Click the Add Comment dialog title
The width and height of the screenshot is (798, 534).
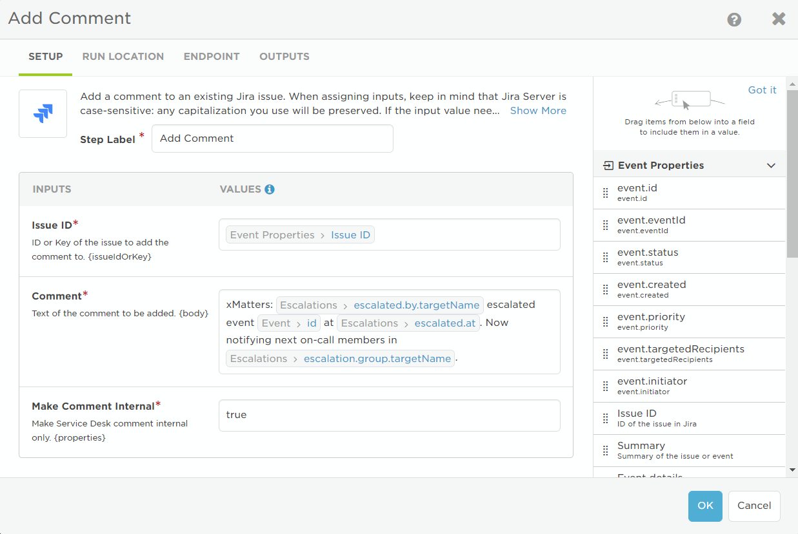70,18
